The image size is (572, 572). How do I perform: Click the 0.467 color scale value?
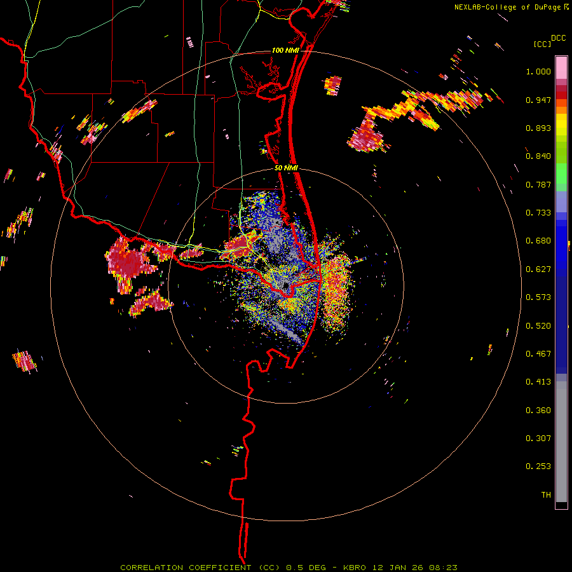point(538,354)
